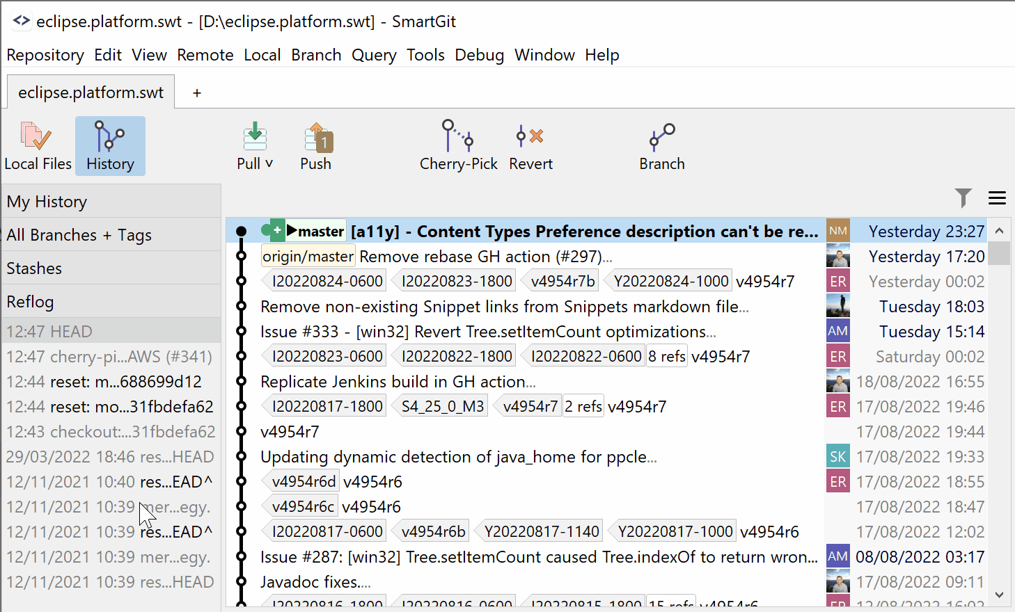Open the hamburger options menu
1015x612 pixels.
pyautogui.click(x=997, y=198)
